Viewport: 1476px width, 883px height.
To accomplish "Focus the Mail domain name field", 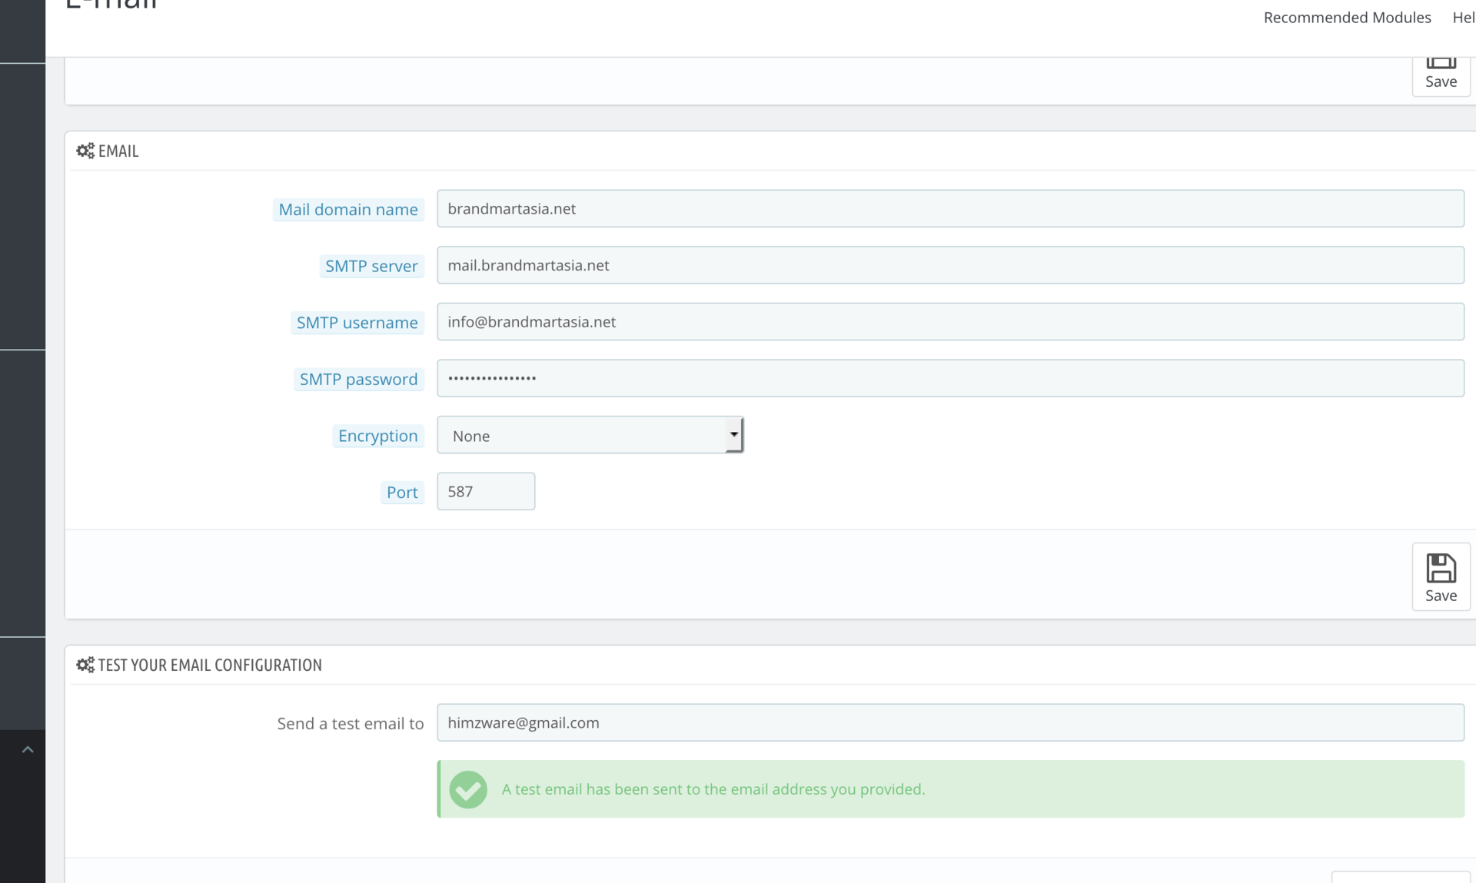I will [949, 208].
